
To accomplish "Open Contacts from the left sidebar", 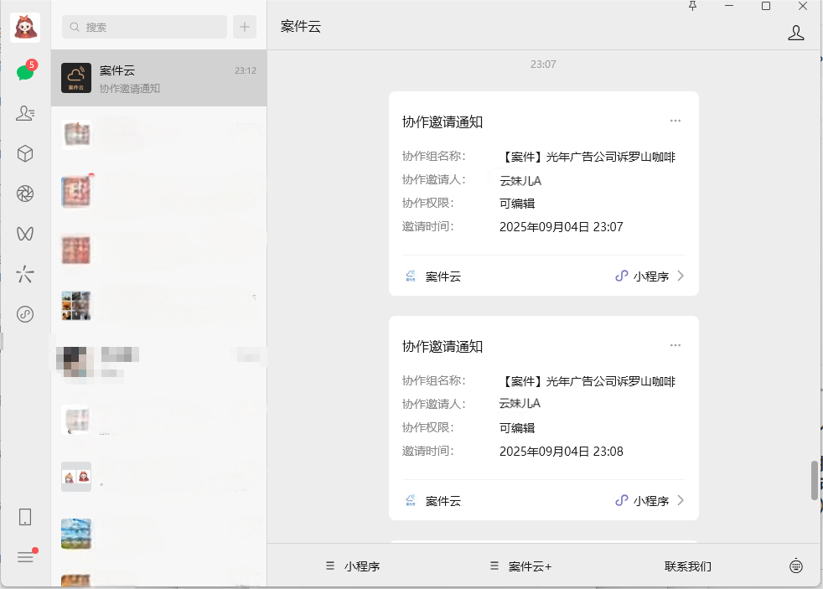I will click(x=25, y=113).
